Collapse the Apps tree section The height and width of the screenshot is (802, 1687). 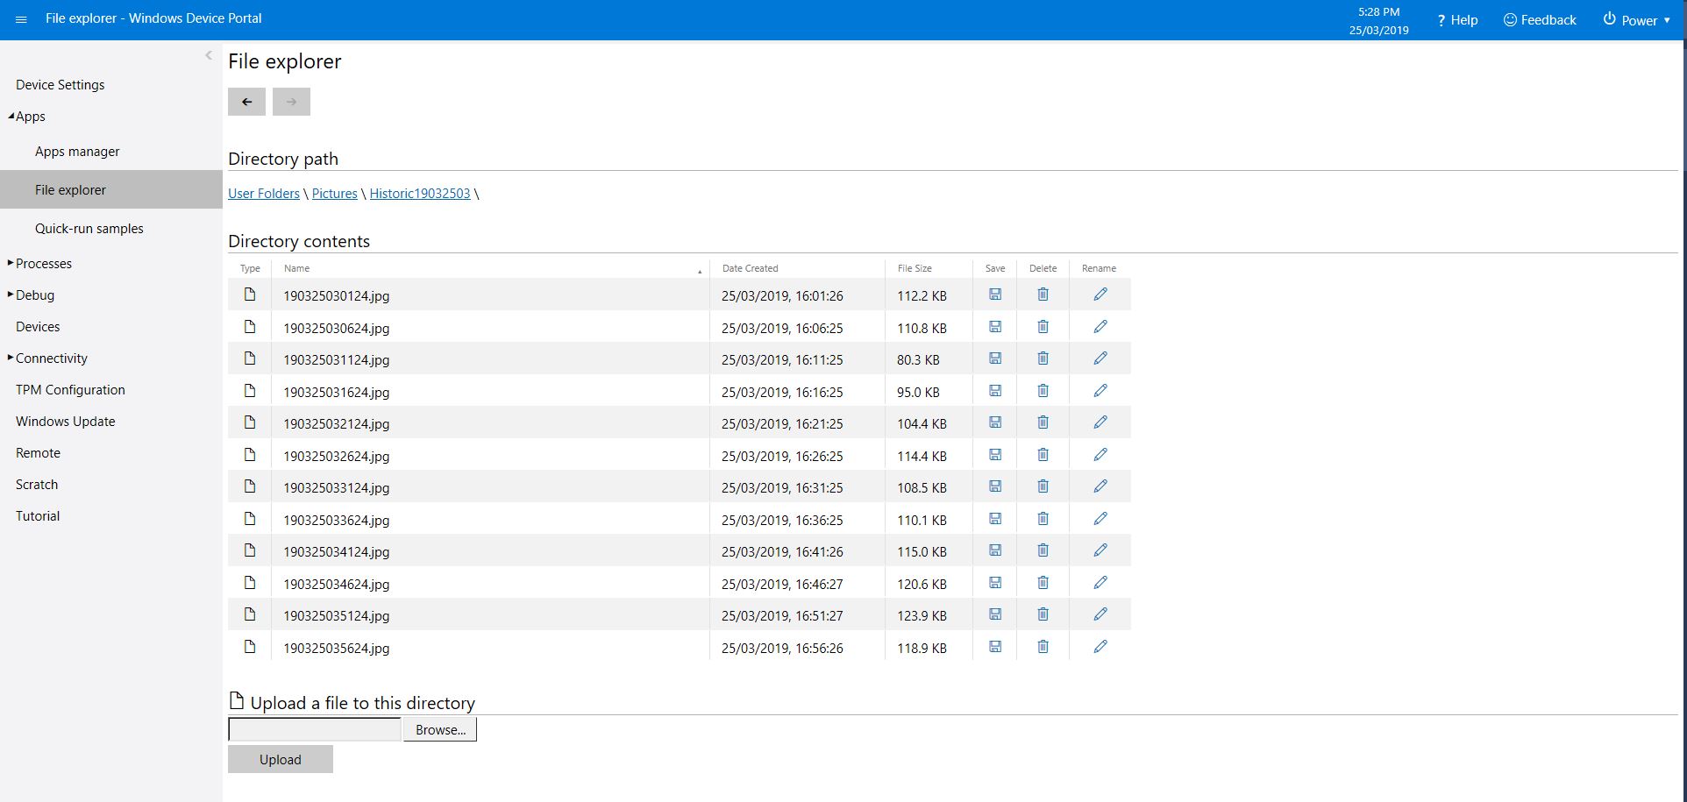pyautogui.click(x=11, y=117)
